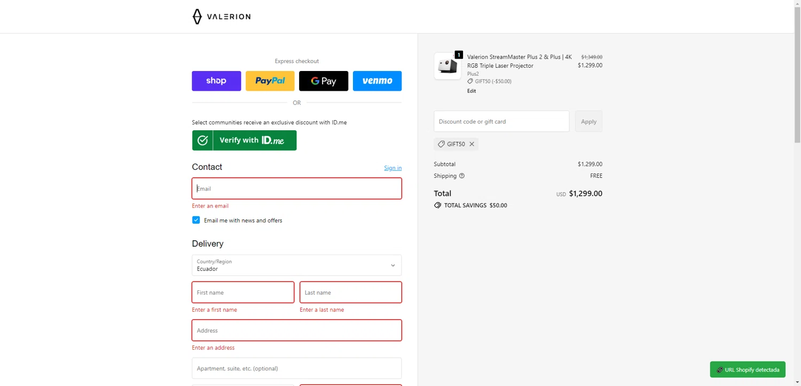Focus the Email input field

coord(296,188)
